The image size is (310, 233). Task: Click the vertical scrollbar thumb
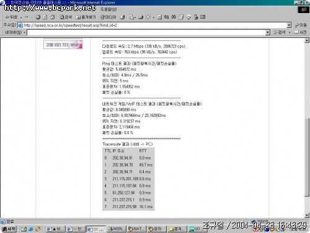pyautogui.click(x=307, y=157)
